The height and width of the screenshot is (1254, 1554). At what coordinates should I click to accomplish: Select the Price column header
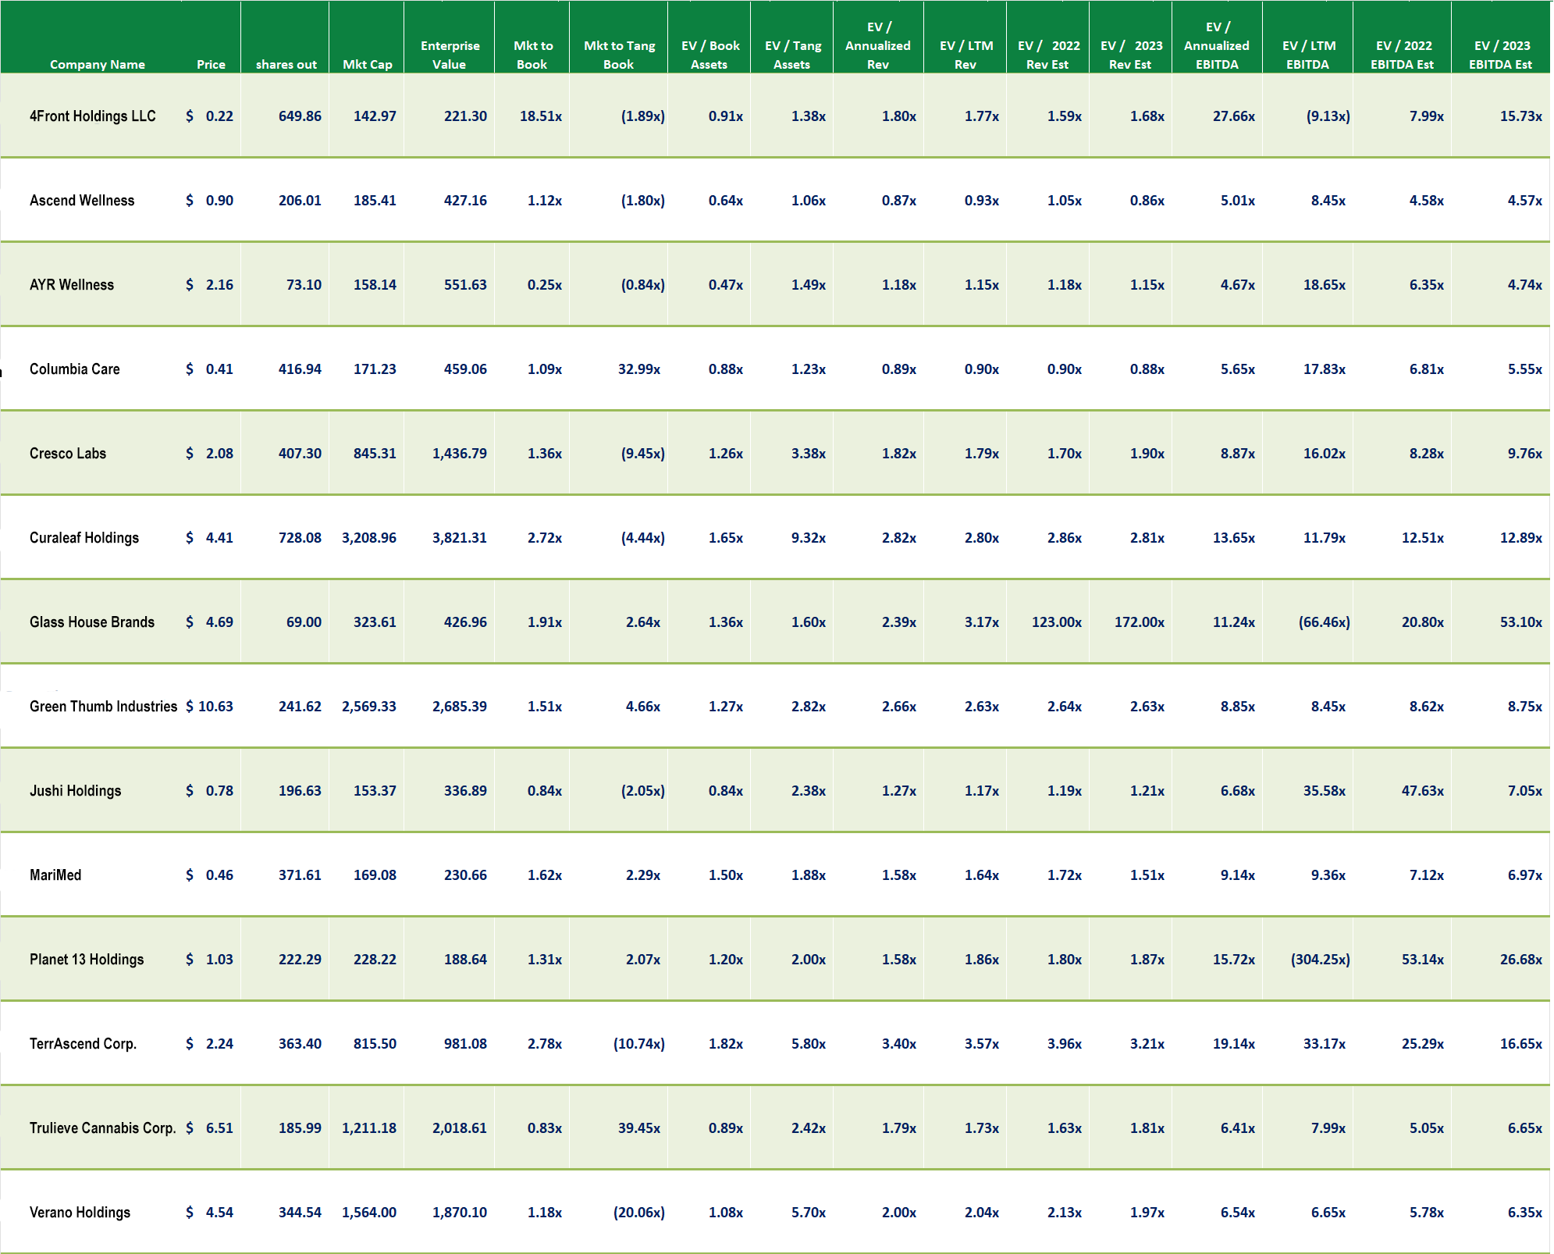click(211, 64)
